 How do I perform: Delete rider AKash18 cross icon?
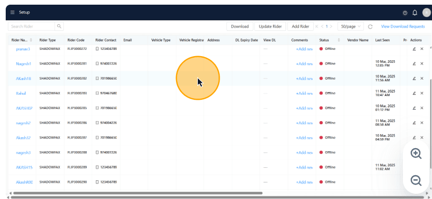point(422,78)
